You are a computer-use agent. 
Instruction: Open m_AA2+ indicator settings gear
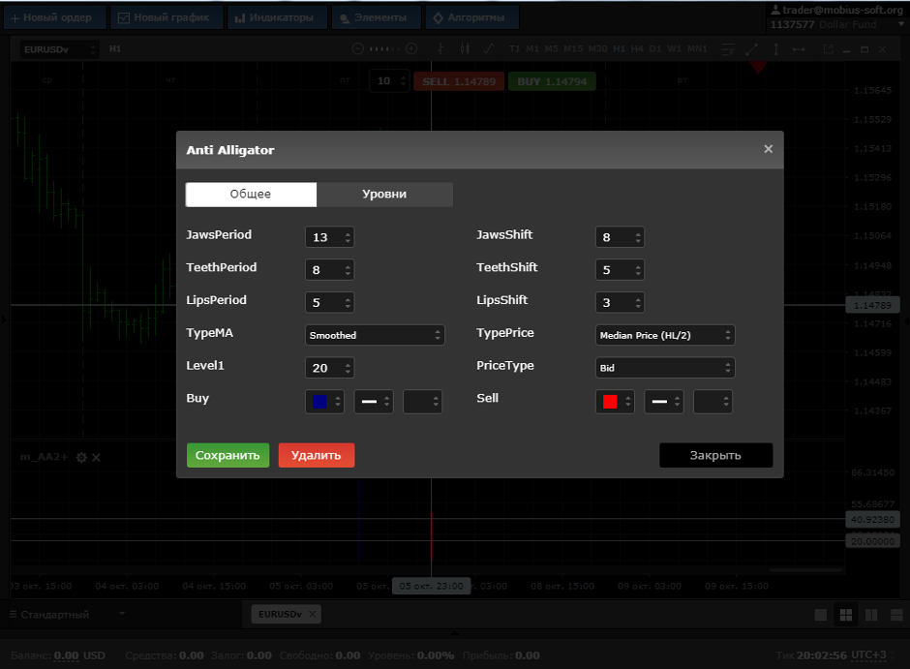click(81, 457)
